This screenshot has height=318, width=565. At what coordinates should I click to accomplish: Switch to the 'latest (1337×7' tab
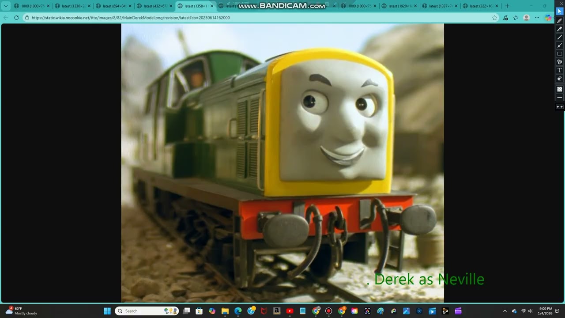click(x=440, y=6)
